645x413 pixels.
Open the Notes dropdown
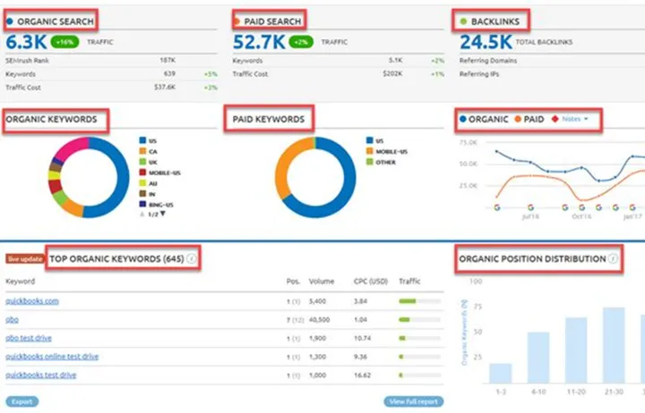click(x=574, y=119)
